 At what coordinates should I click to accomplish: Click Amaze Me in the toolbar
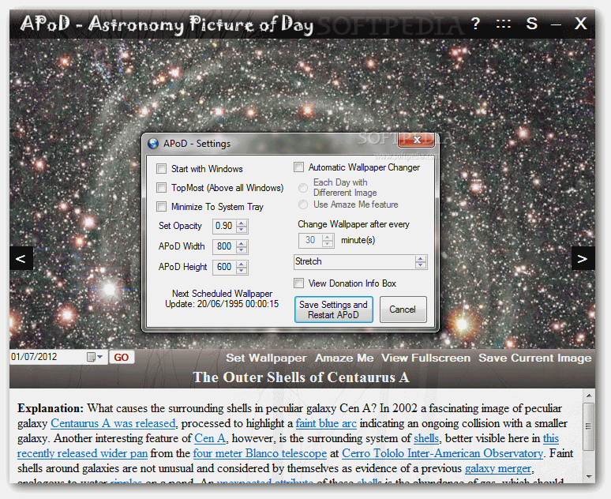(x=344, y=358)
